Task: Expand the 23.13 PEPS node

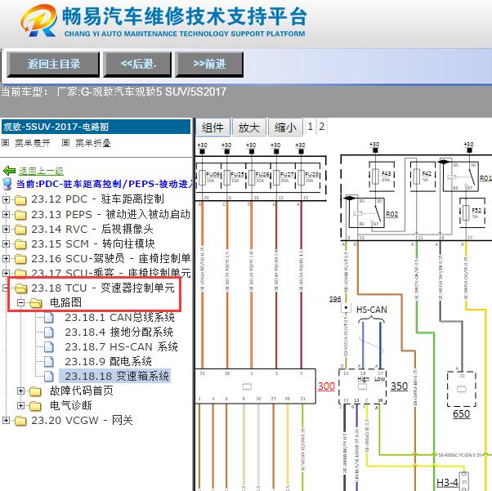Action: click(6, 215)
